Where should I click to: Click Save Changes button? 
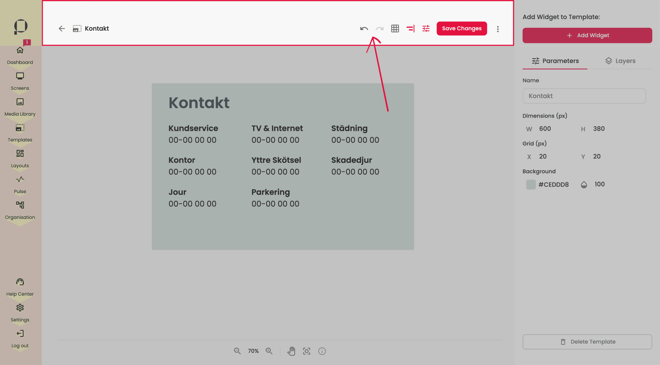pyautogui.click(x=462, y=28)
